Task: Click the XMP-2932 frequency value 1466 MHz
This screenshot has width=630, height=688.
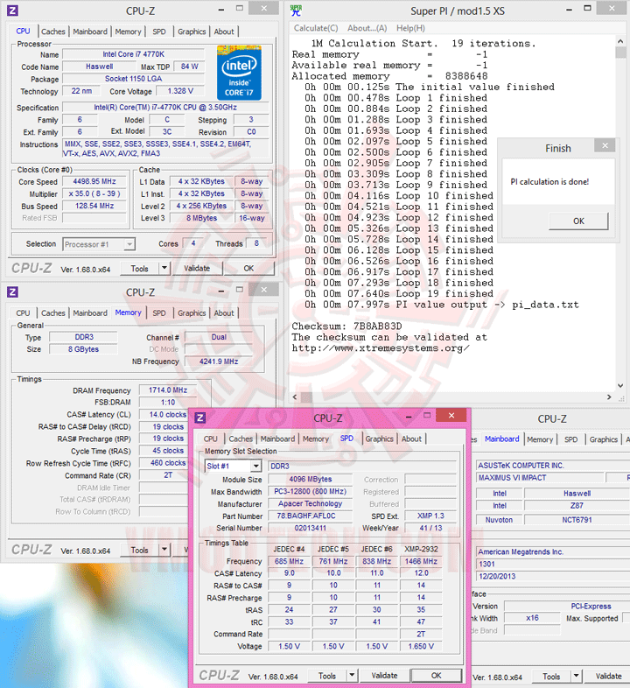Action: 421,561
